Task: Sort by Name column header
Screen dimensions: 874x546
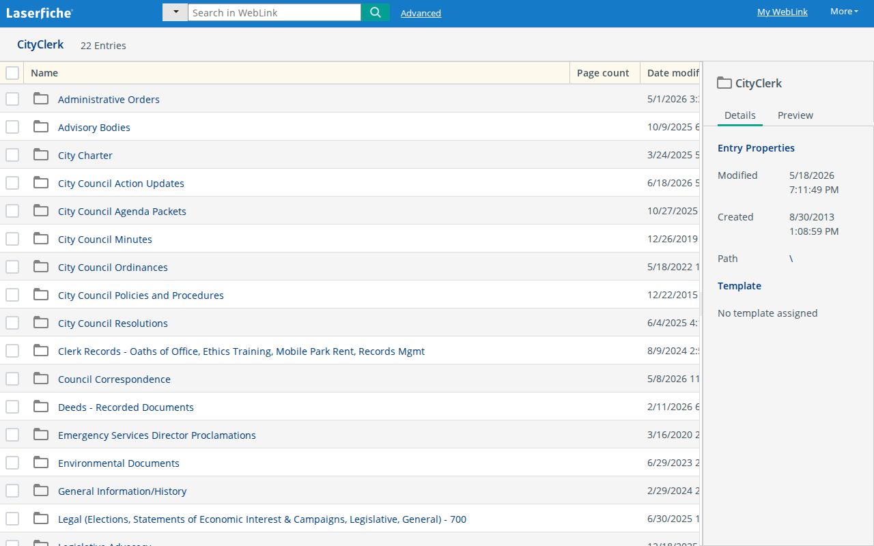Action: 297,73
